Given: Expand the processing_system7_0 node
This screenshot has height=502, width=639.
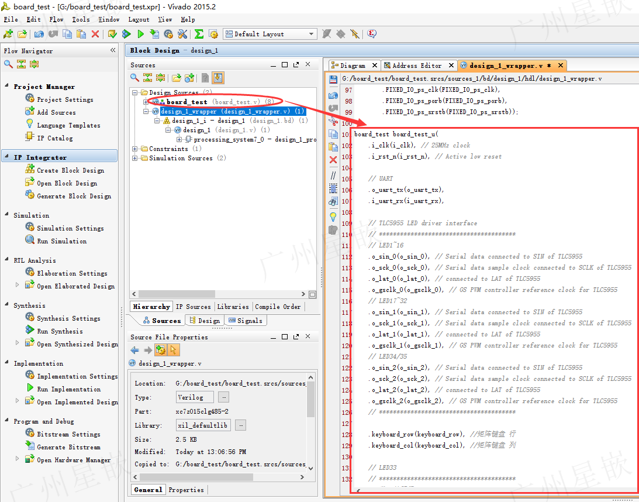Looking at the screenshot, I should point(179,139).
